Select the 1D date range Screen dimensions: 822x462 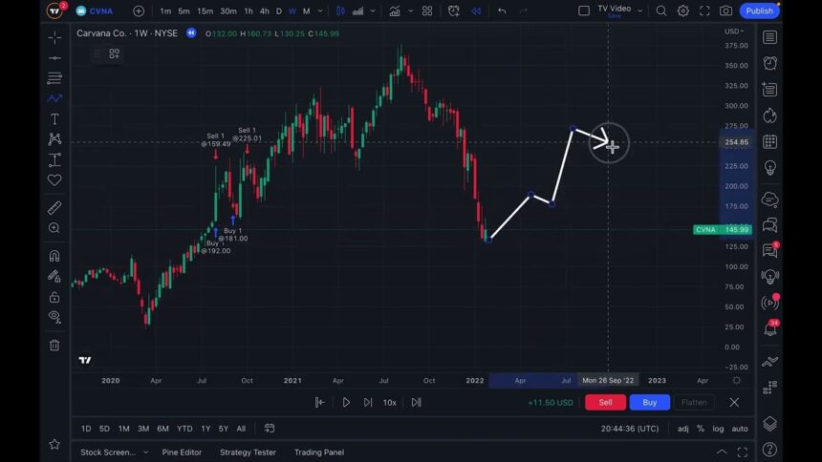[x=86, y=429]
